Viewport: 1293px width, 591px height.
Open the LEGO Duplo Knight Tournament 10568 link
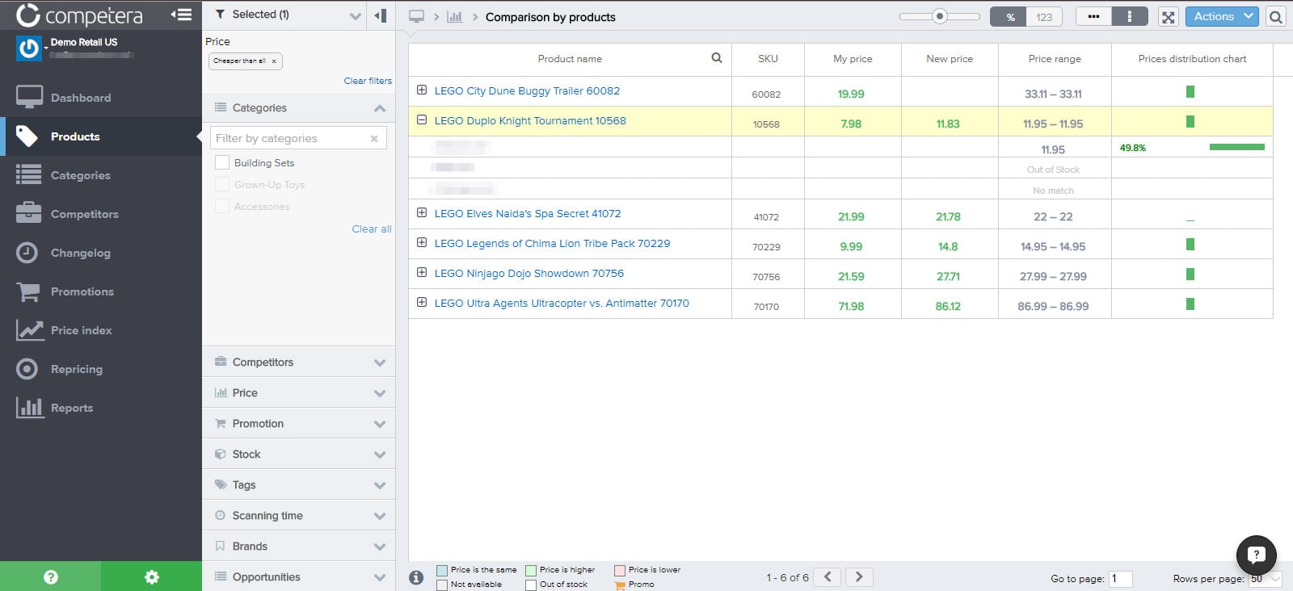(x=530, y=121)
